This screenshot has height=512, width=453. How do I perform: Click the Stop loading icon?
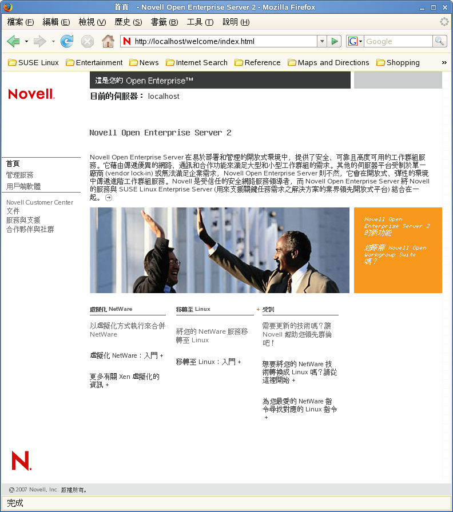88,42
